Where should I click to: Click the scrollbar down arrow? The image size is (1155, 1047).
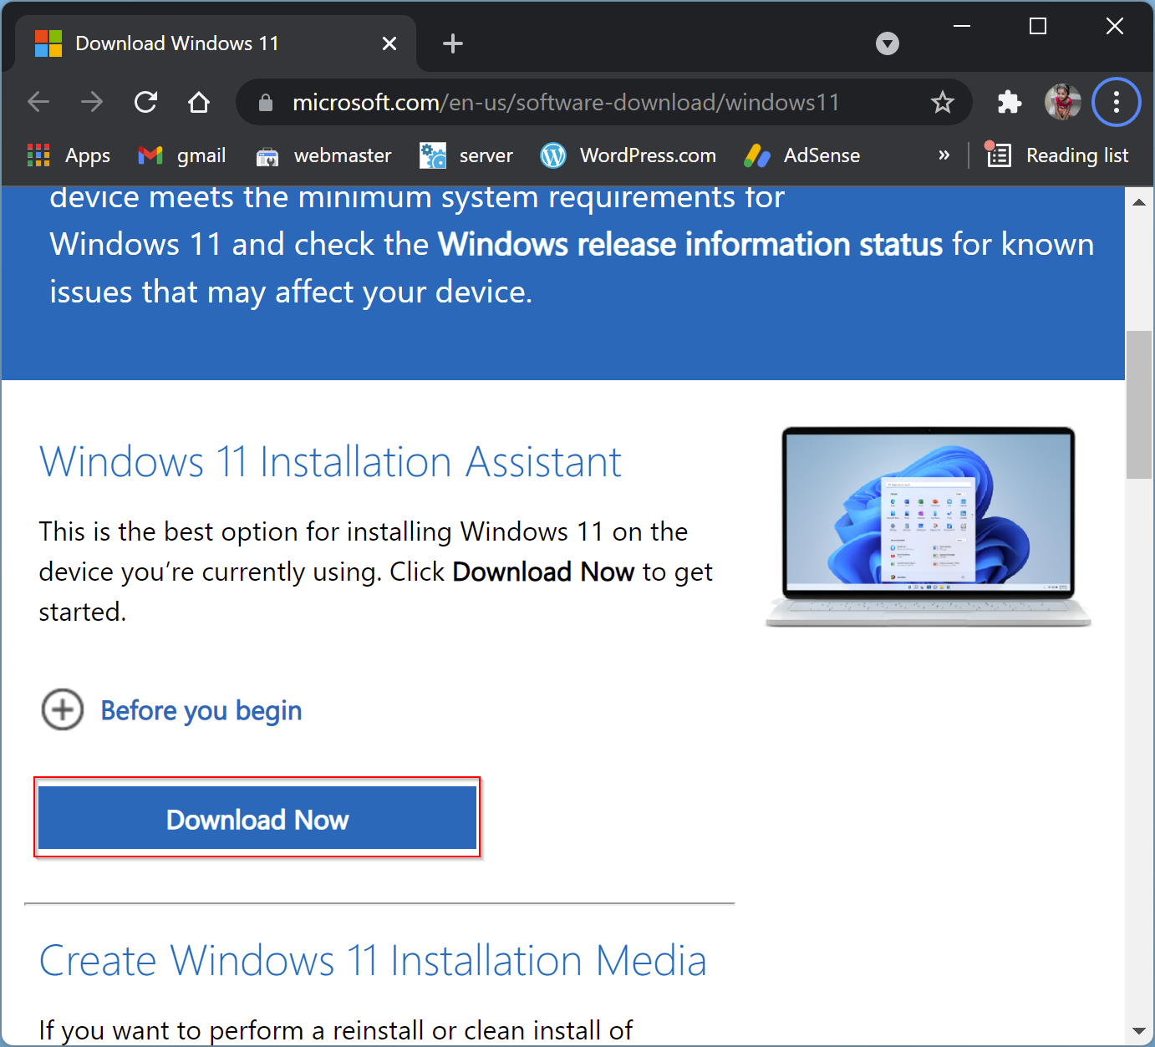(x=1138, y=1031)
